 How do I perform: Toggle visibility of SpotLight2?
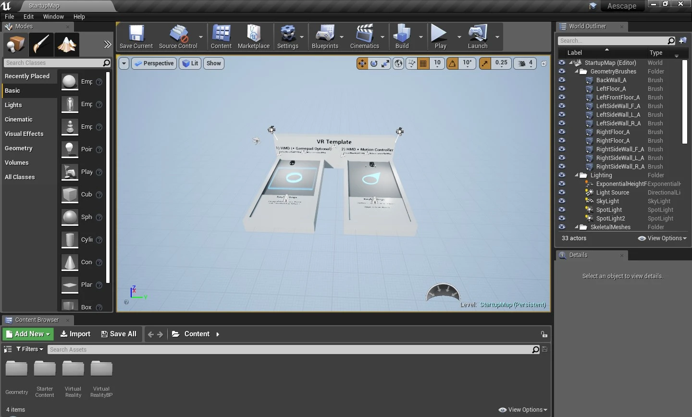562,219
